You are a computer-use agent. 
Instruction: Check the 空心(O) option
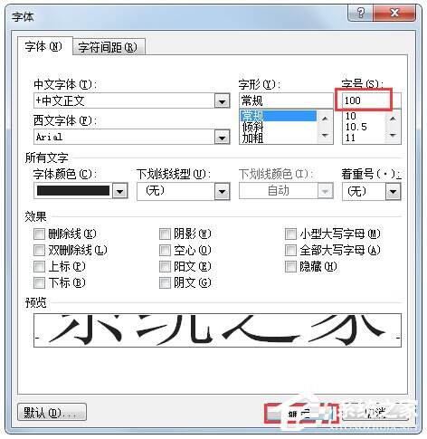point(165,250)
